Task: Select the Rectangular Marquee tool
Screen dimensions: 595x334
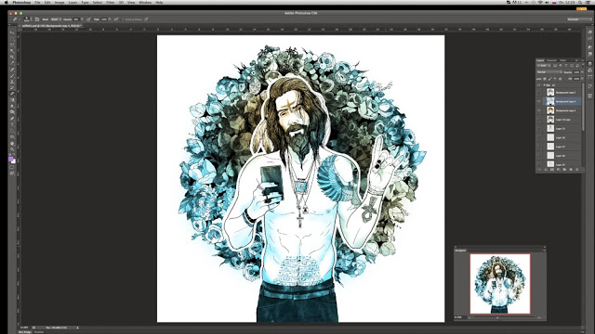Action: 12,39
